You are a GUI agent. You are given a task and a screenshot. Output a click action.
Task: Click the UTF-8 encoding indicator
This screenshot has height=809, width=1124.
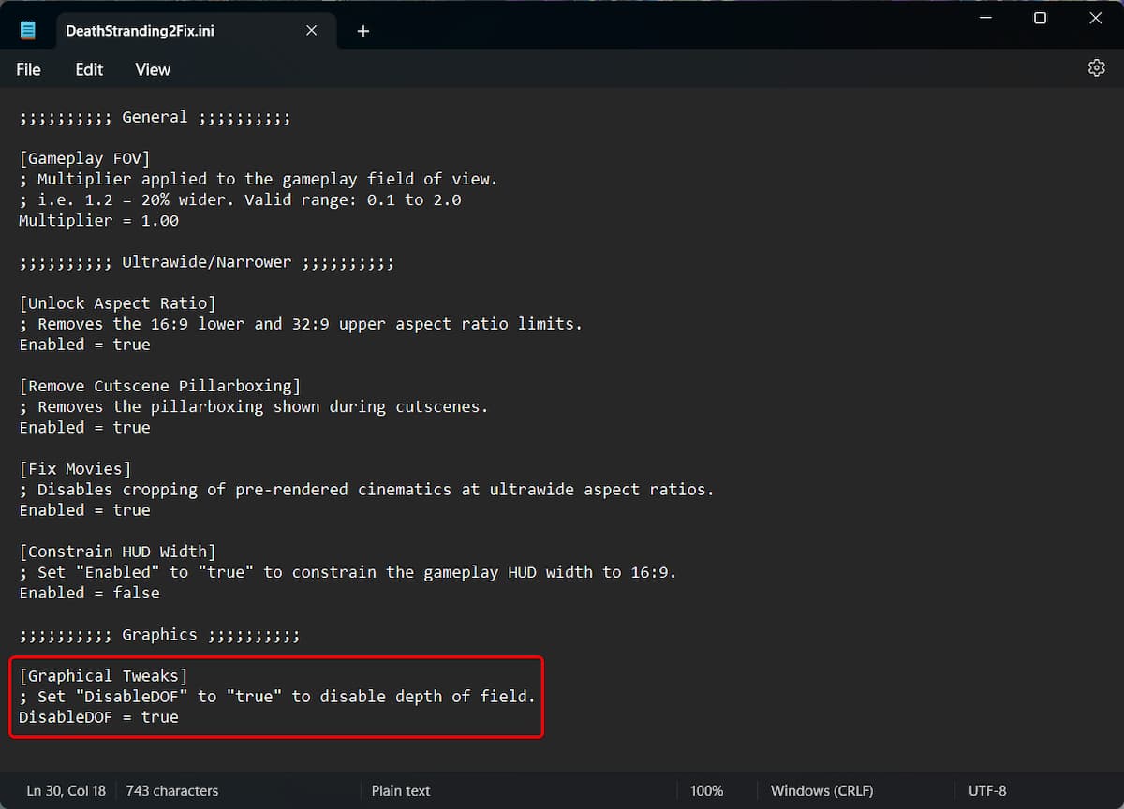click(x=987, y=790)
